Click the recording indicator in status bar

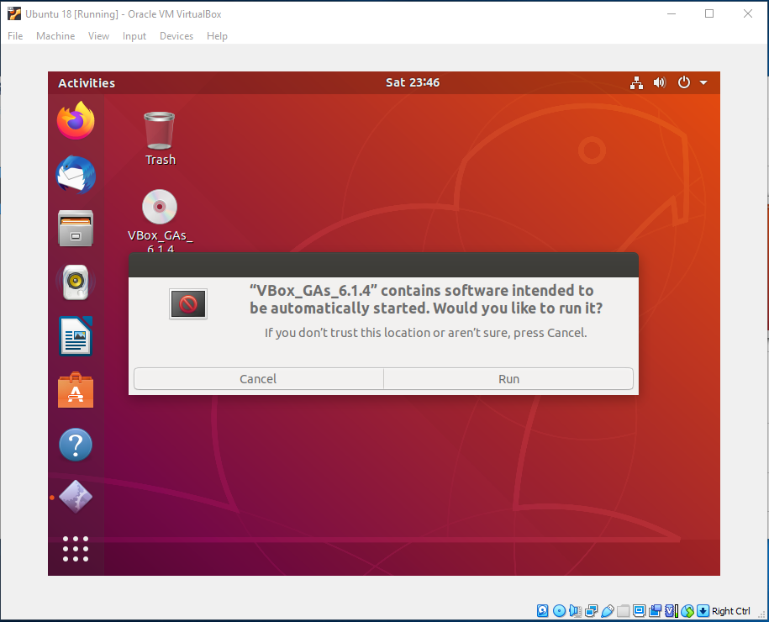point(656,611)
